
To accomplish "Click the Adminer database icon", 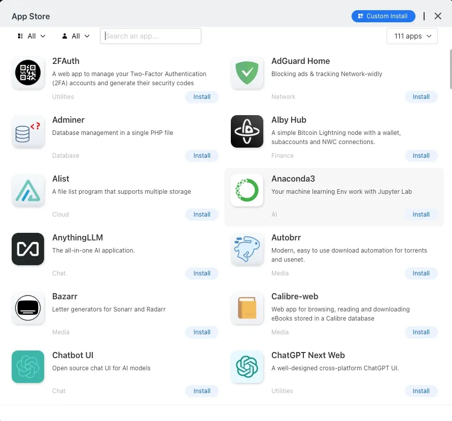I will click(28, 131).
